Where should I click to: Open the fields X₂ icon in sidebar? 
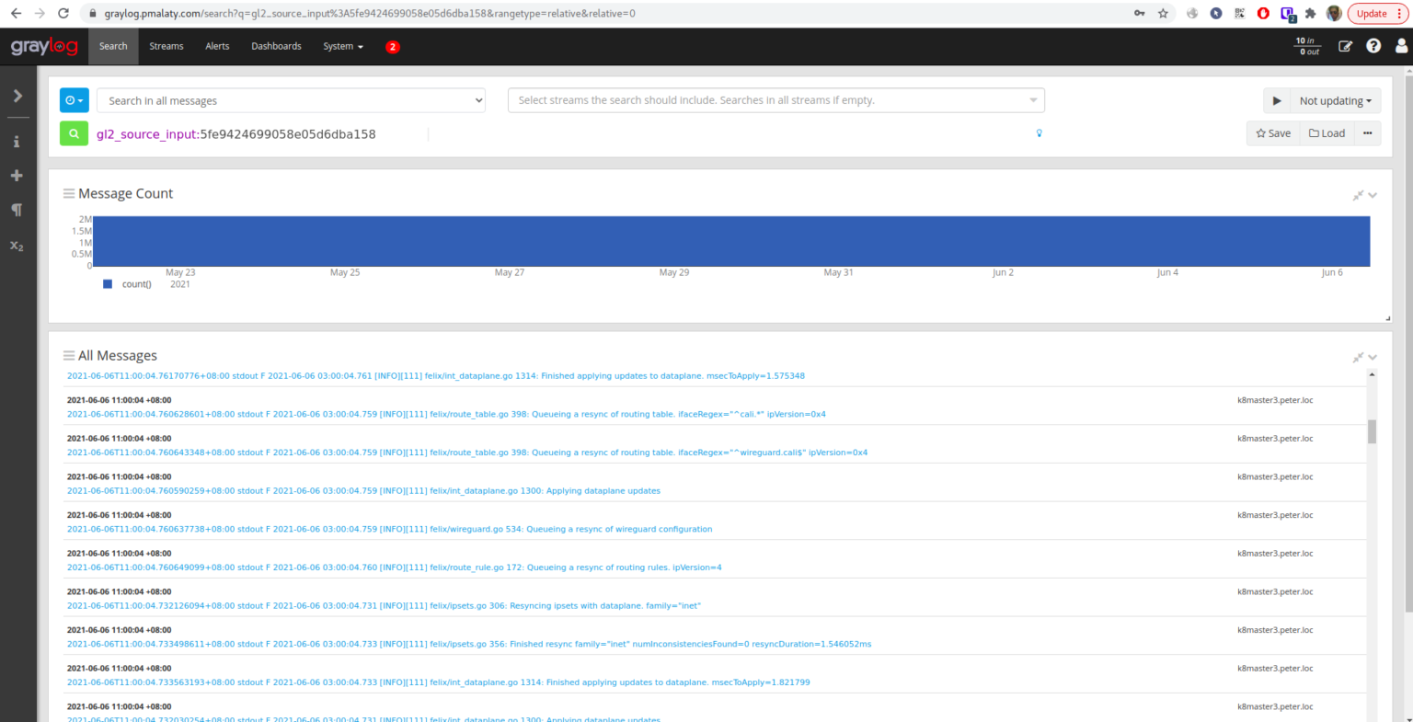(x=17, y=246)
